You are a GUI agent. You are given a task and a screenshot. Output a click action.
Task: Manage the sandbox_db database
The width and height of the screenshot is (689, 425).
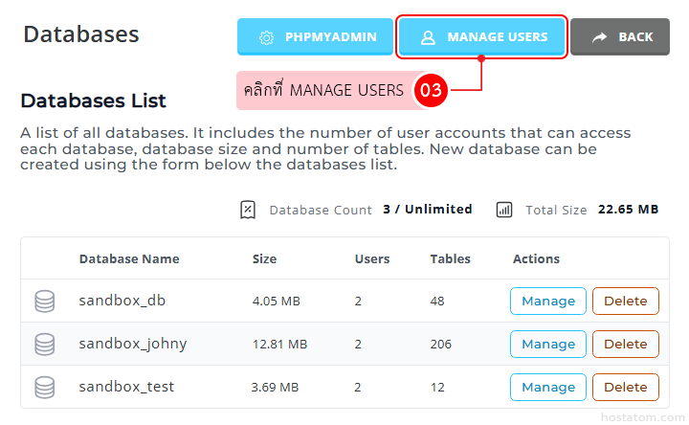tap(548, 302)
